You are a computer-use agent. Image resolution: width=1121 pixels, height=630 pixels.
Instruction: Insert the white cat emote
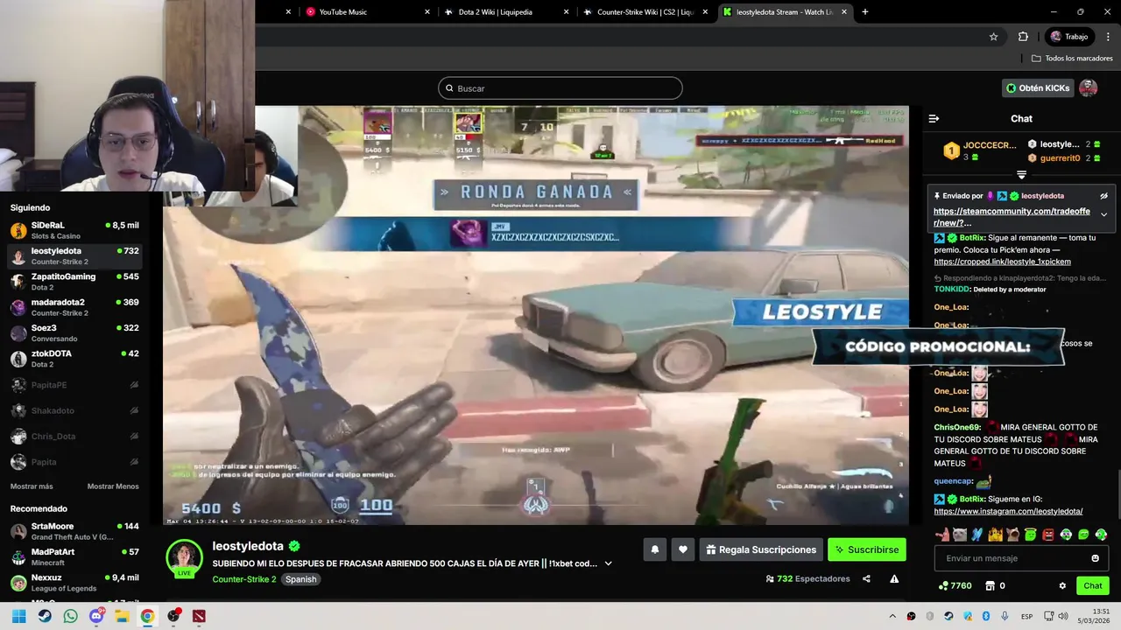click(x=960, y=535)
